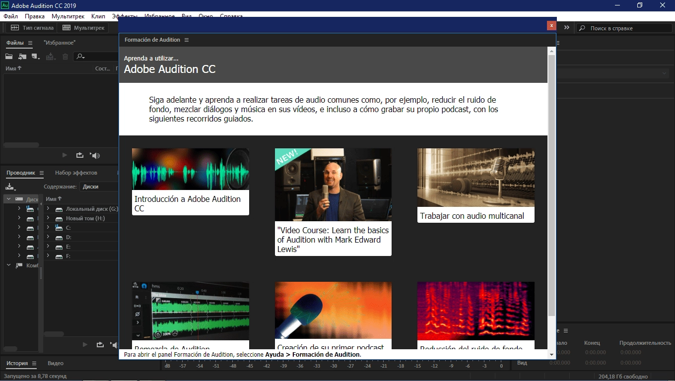Click the magnifier icon in help search
Screen dimensions: 675x381
coord(582,28)
